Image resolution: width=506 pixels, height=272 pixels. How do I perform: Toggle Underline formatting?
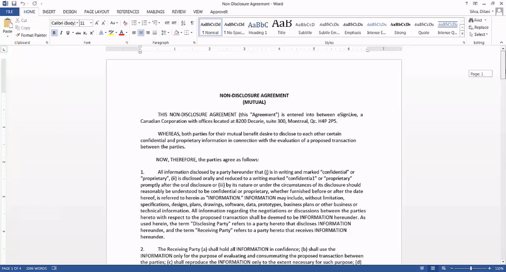point(68,33)
